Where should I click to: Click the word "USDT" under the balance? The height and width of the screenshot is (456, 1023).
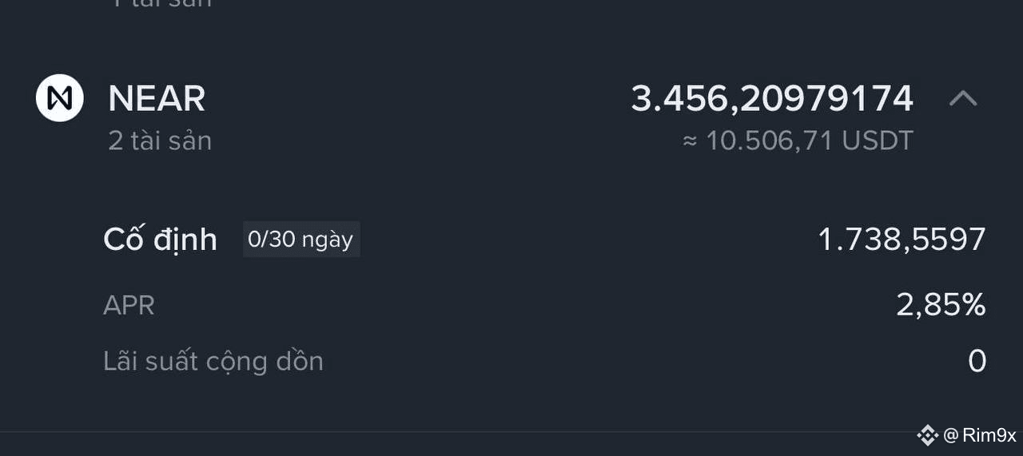[877, 141]
